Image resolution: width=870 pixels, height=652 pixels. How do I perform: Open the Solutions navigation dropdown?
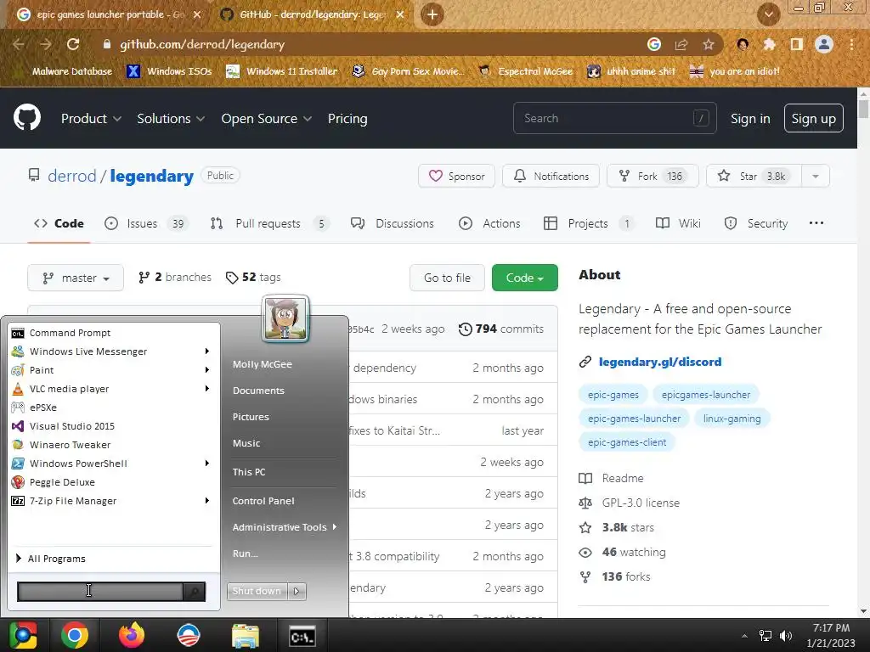tap(171, 119)
